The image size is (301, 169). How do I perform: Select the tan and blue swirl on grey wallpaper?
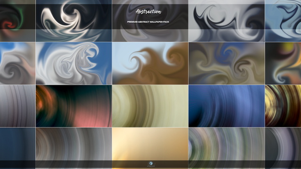pyautogui.click(x=227, y=63)
